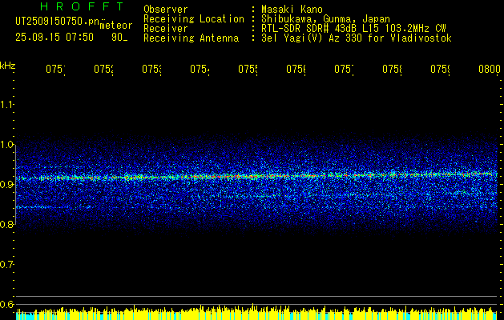Click the value "90_" beside the date
This screenshot has height=320, width=504.
[x=119, y=38]
